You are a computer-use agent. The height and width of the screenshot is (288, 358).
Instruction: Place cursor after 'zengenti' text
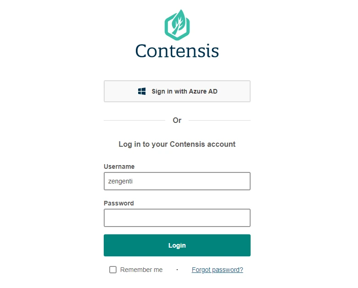click(x=133, y=181)
